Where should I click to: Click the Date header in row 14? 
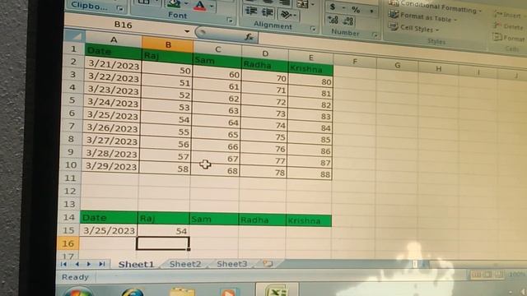pos(109,217)
